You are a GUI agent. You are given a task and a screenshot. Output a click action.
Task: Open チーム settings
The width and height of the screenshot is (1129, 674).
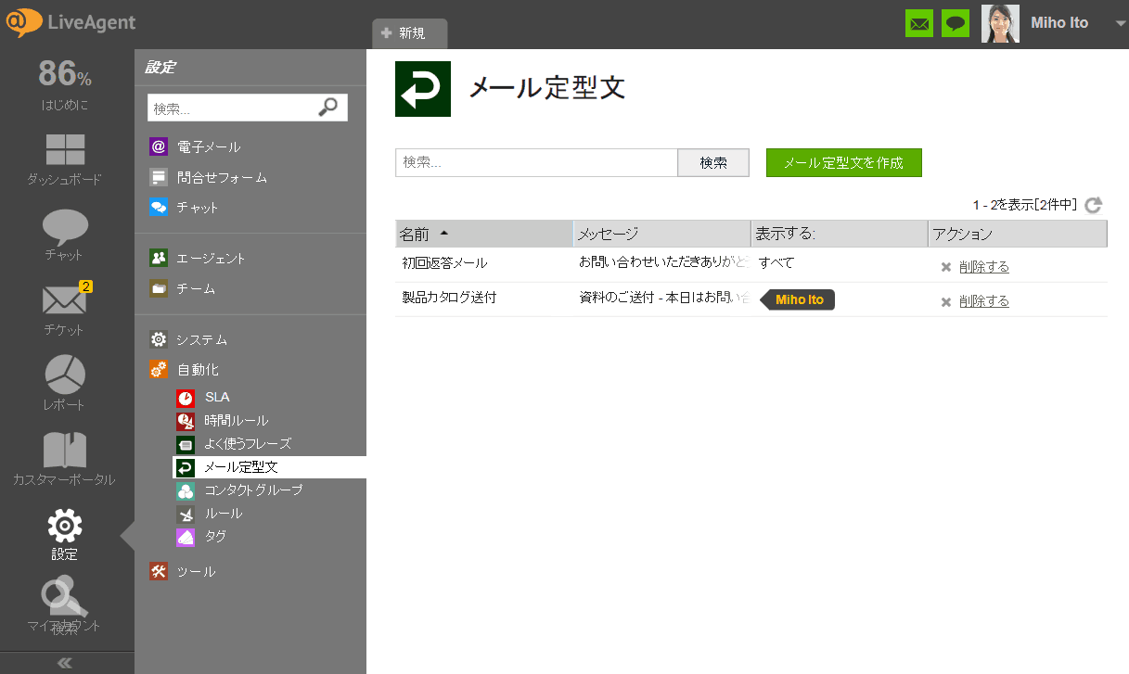182,288
